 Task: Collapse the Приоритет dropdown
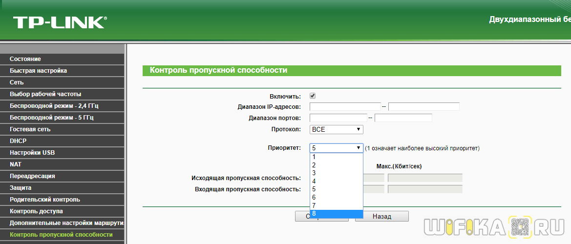337,148
